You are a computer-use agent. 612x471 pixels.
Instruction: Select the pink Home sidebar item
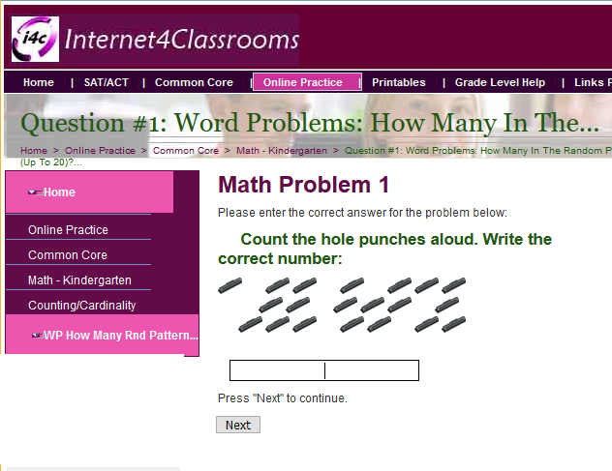click(x=89, y=191)
